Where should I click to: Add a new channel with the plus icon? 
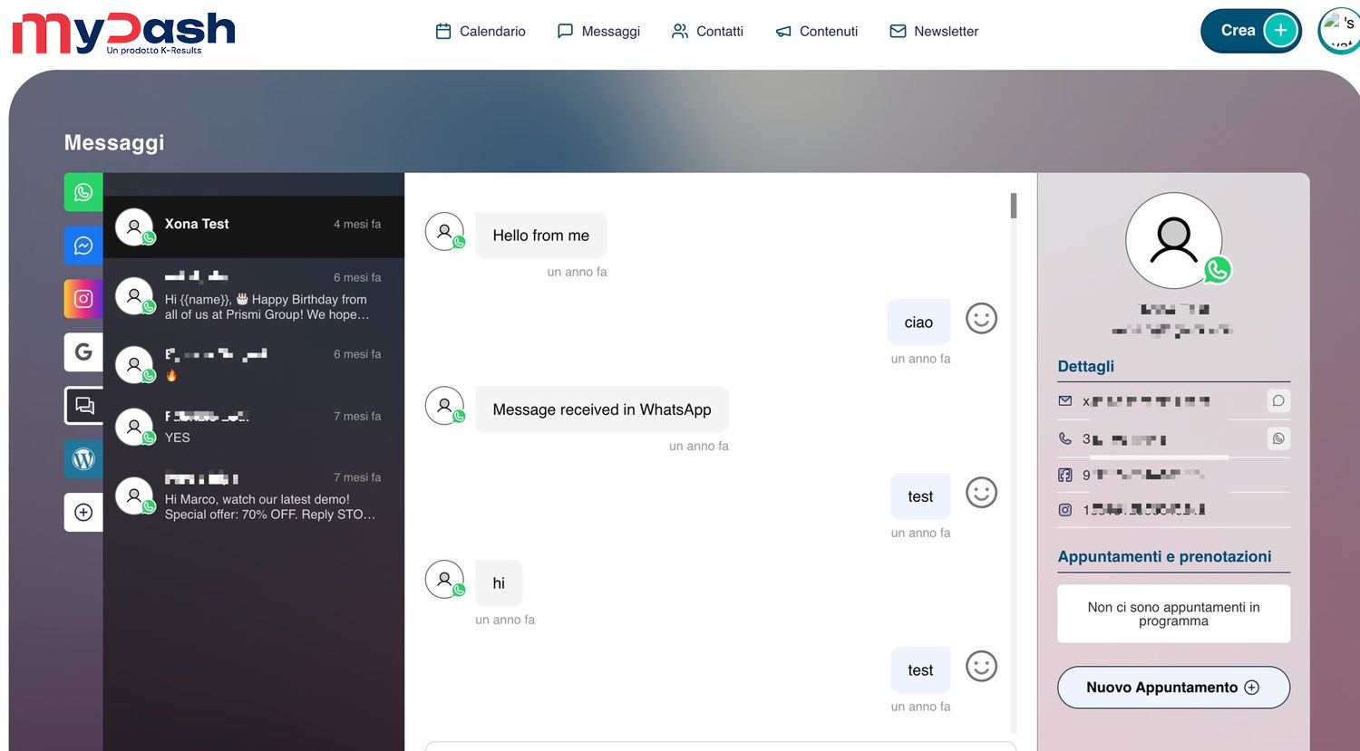[83, 513]
